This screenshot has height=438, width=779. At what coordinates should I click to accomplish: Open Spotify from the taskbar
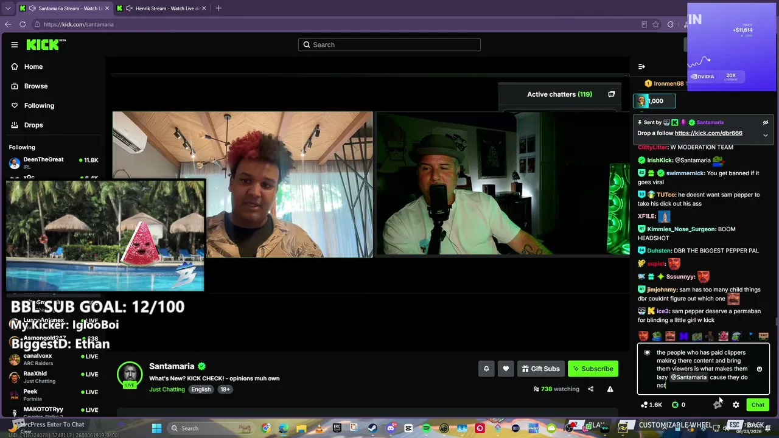tap(426, 428)
